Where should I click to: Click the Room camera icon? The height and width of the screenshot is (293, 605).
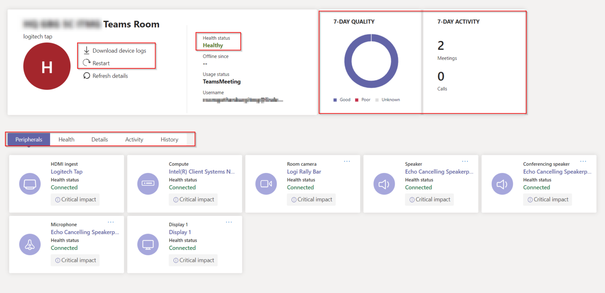click(x=266, y=184)
